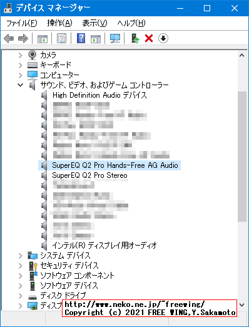Viewport: 249px width, 327px height.
Task: Click the ソフトウェア コンポーネント category icon
Action: 33,276
